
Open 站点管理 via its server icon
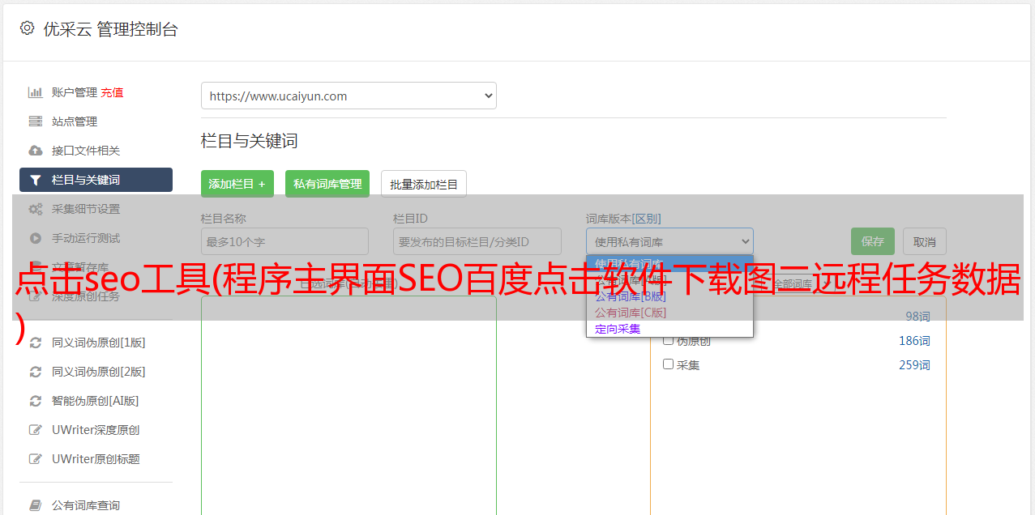35,121
